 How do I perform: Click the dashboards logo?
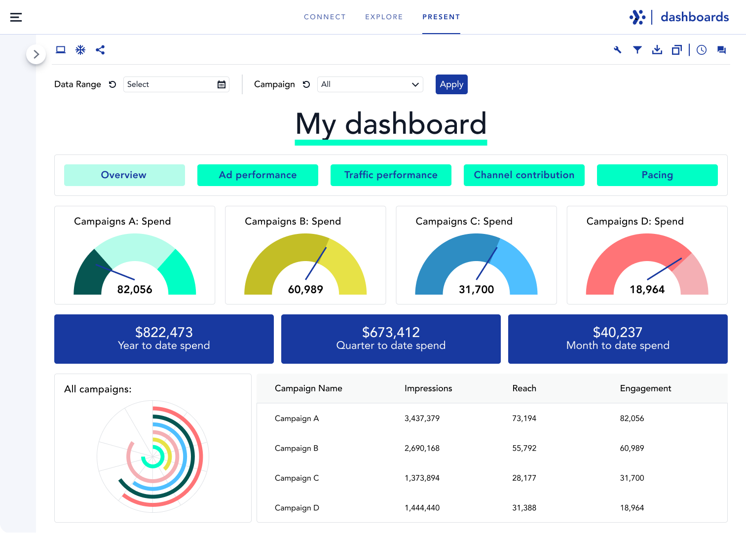(679, 17)
